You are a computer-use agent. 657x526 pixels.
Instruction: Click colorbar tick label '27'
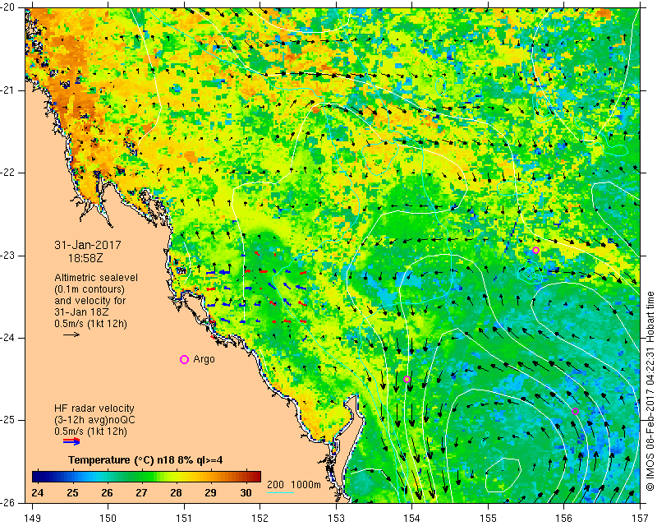pyautogui.click(x=141, y=492)
